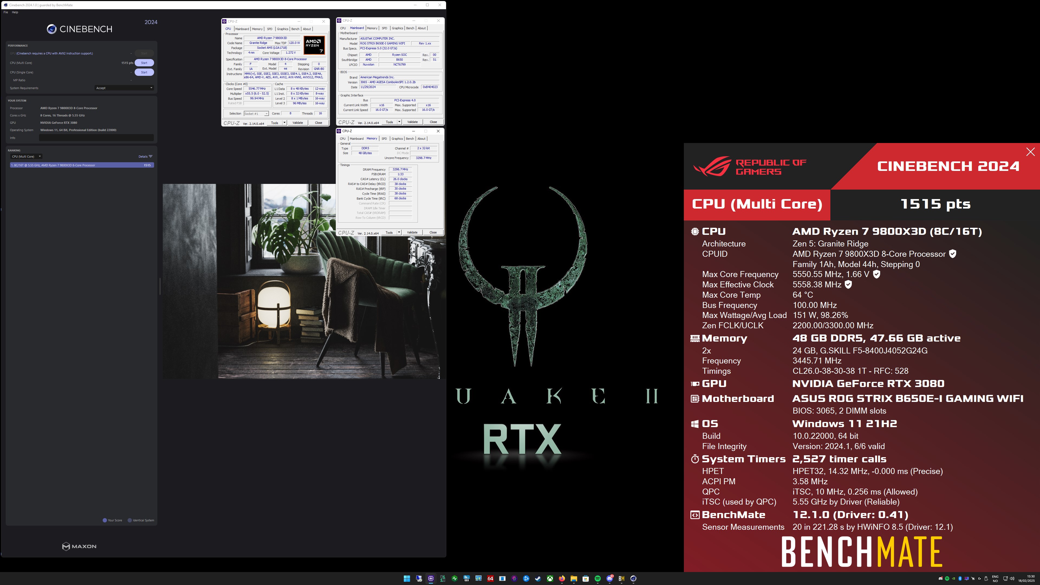The image size is (1040, 585).
Task: Click Tools button in CPU-Z CPU window
Action: coord(275,123)
